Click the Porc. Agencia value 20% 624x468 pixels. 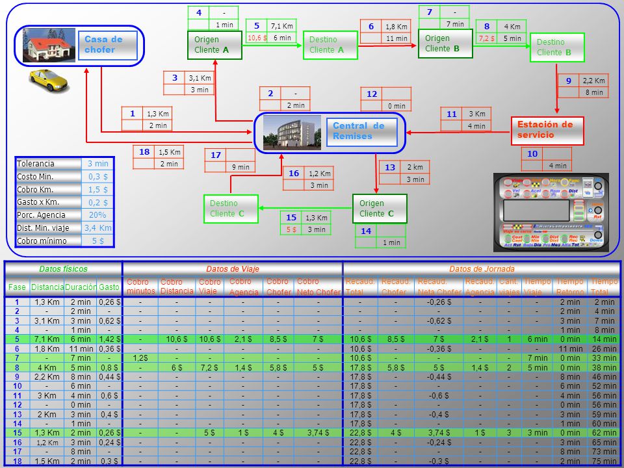coord(98,215)
